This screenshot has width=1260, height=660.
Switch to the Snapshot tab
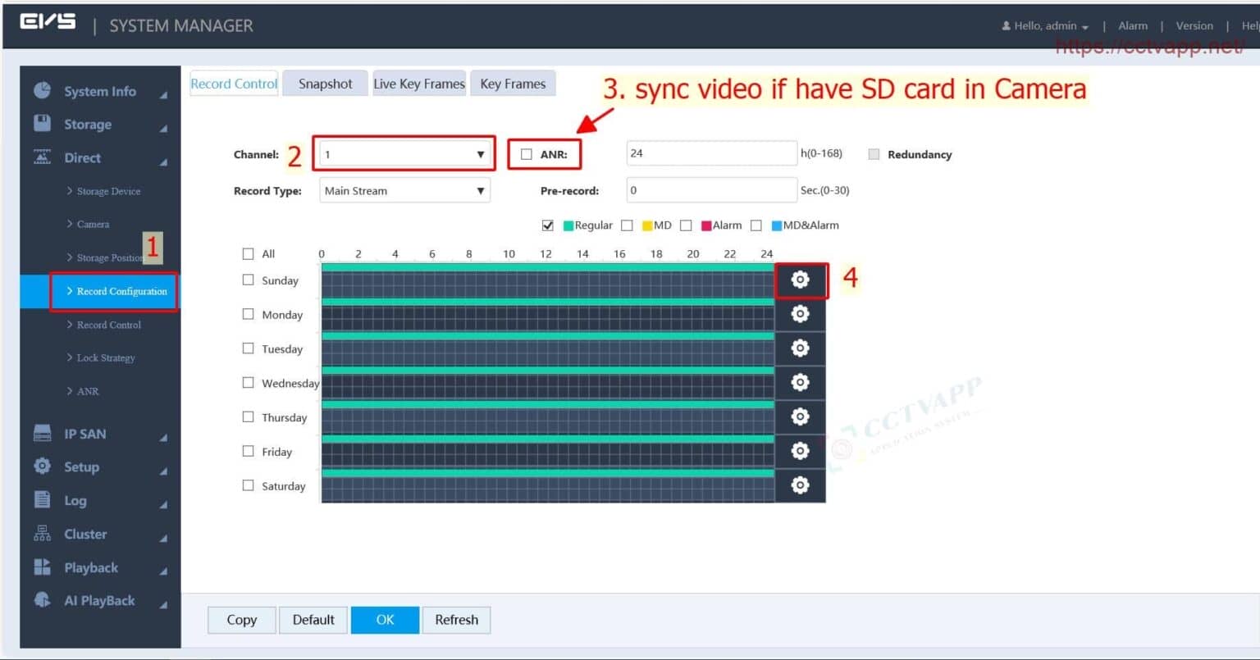(x=325, y=83)
